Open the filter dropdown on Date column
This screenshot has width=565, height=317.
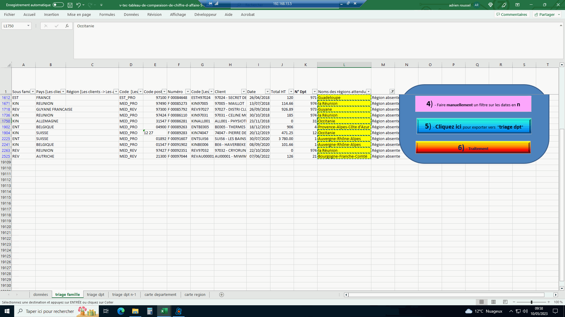(x=267, y=92)
